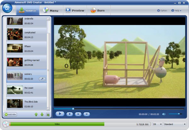
Task: Select the scenery clip thumbnail
Action: coord(15,76)
